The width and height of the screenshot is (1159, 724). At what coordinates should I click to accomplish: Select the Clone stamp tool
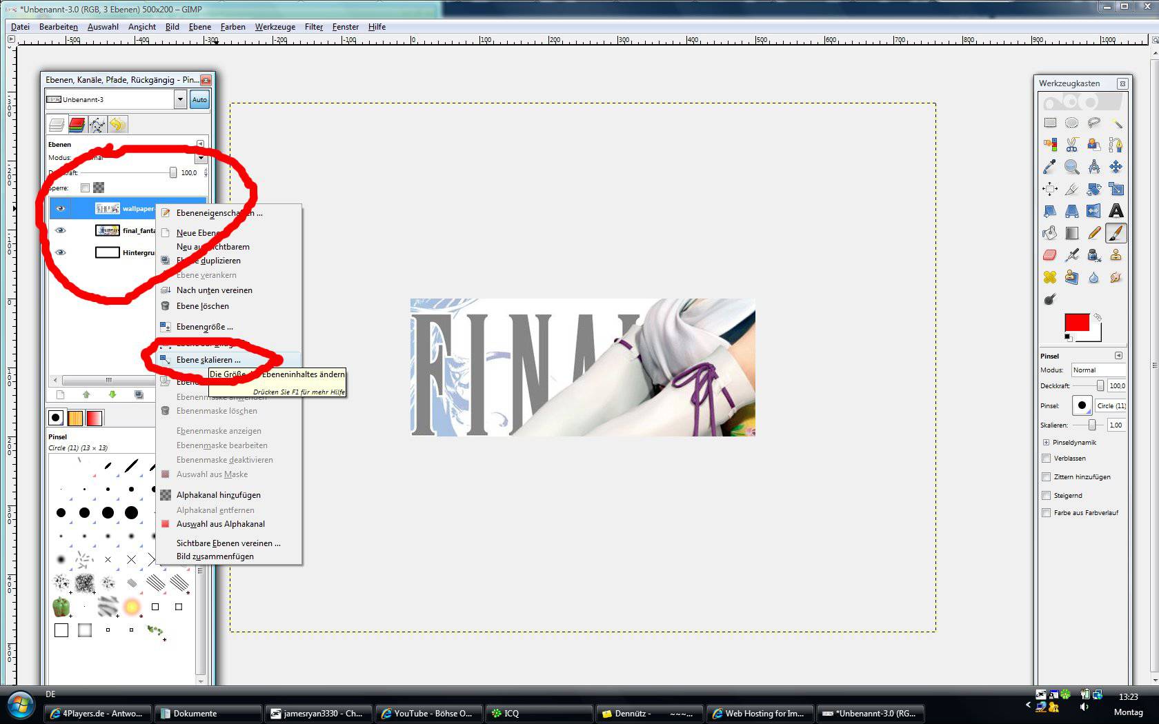click(x=1116, y=255)
